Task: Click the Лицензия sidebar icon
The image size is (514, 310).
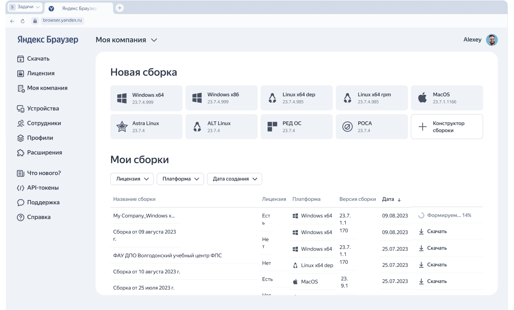Action: (21, 73)
